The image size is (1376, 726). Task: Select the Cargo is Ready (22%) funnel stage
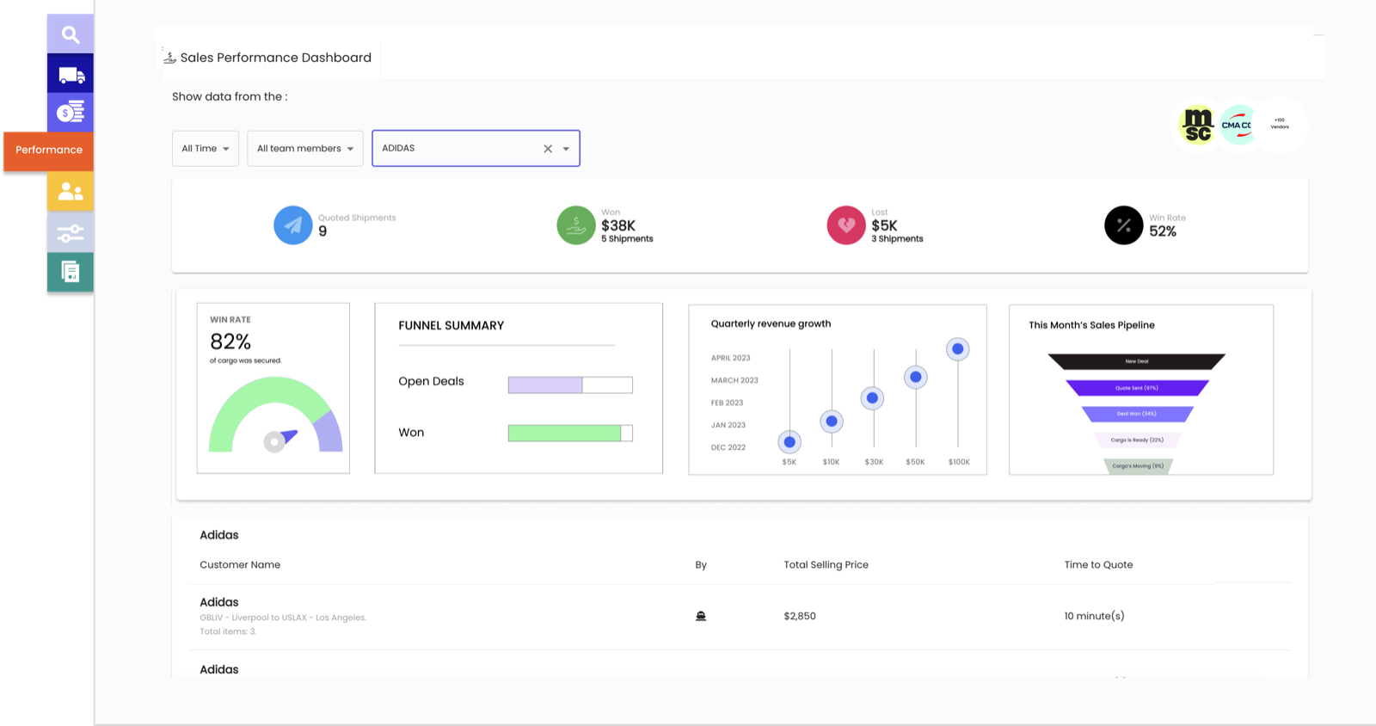click(1137, 440)
